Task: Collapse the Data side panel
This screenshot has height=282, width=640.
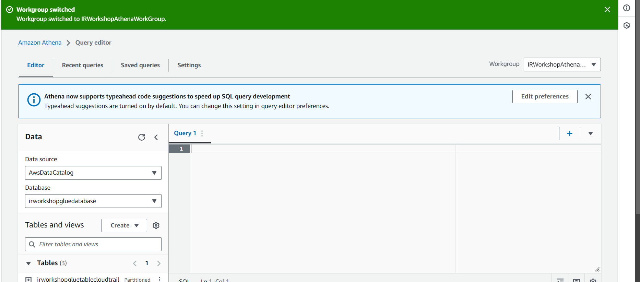Action: (x=156, y=137)
